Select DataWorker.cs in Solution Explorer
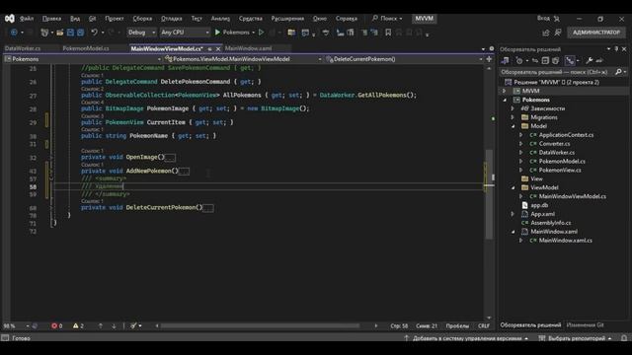Screen dimensions: 632x355 pos(557,153)
